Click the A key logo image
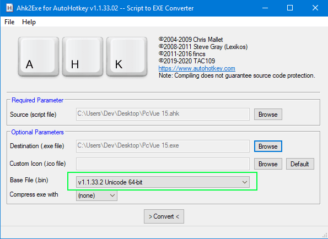Image resolution: width=328 pixels, height=239 pixels. (39, 57)
